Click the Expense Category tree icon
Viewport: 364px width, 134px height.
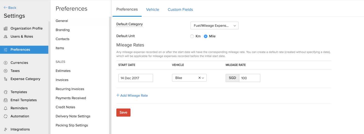6,79
